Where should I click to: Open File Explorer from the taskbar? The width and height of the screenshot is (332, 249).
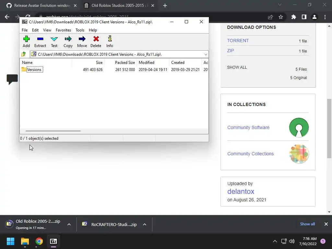(25, 241)
